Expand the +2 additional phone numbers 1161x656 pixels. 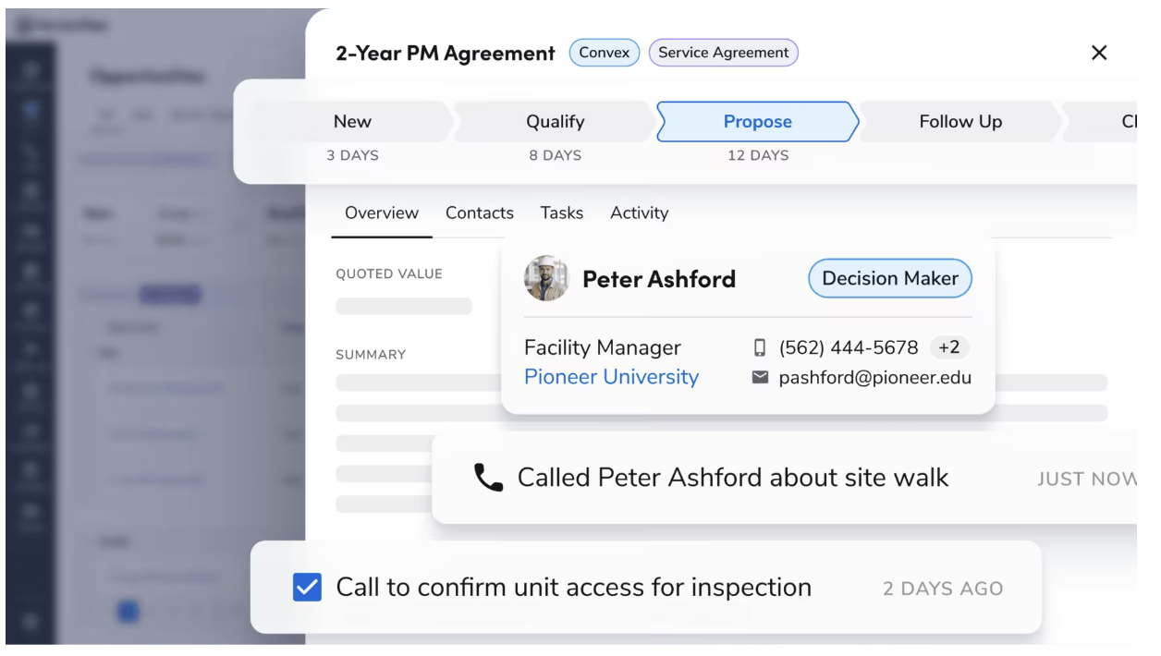coord(949,348)
